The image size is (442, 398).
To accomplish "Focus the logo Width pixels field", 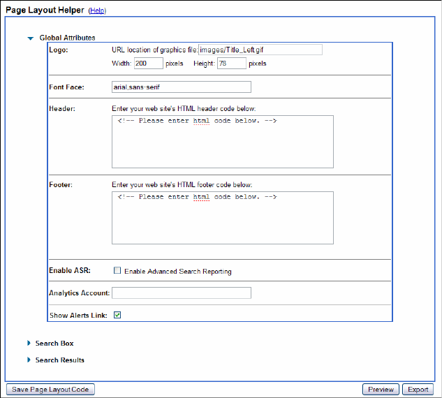I will coord(149,64).
